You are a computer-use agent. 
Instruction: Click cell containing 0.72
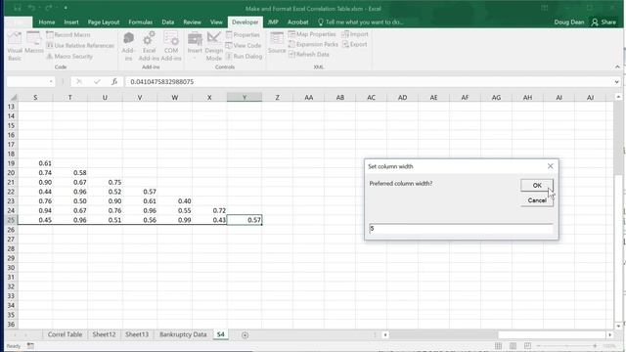point(209,210)
